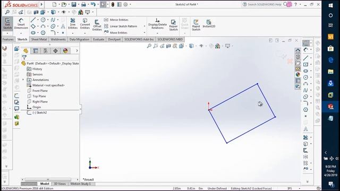Open the Exit Sketch dropdown arrow
340x191 pixels.
click(x=7, y=33)
